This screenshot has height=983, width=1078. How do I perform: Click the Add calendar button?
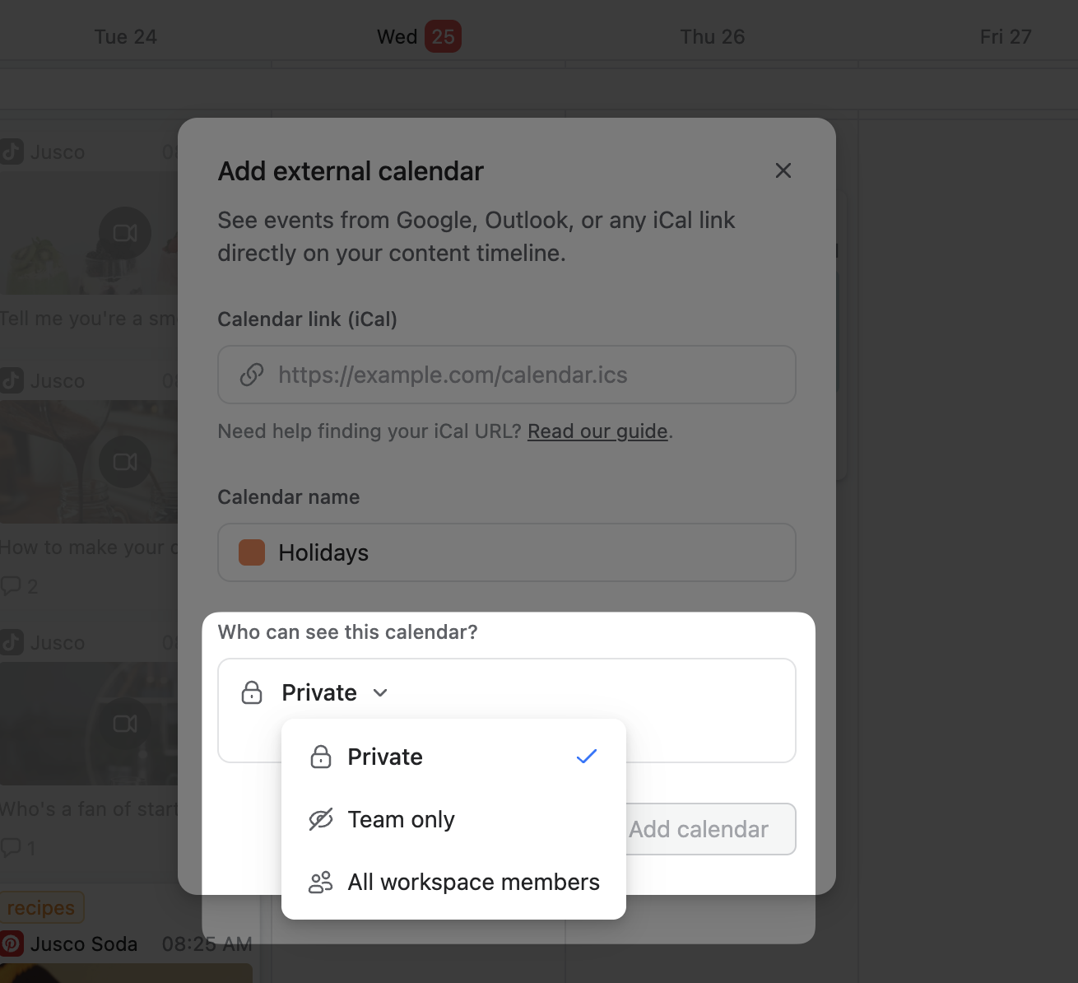pyautogui.click(x=709, y=829)
